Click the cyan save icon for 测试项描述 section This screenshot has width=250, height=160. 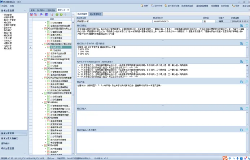247,25
